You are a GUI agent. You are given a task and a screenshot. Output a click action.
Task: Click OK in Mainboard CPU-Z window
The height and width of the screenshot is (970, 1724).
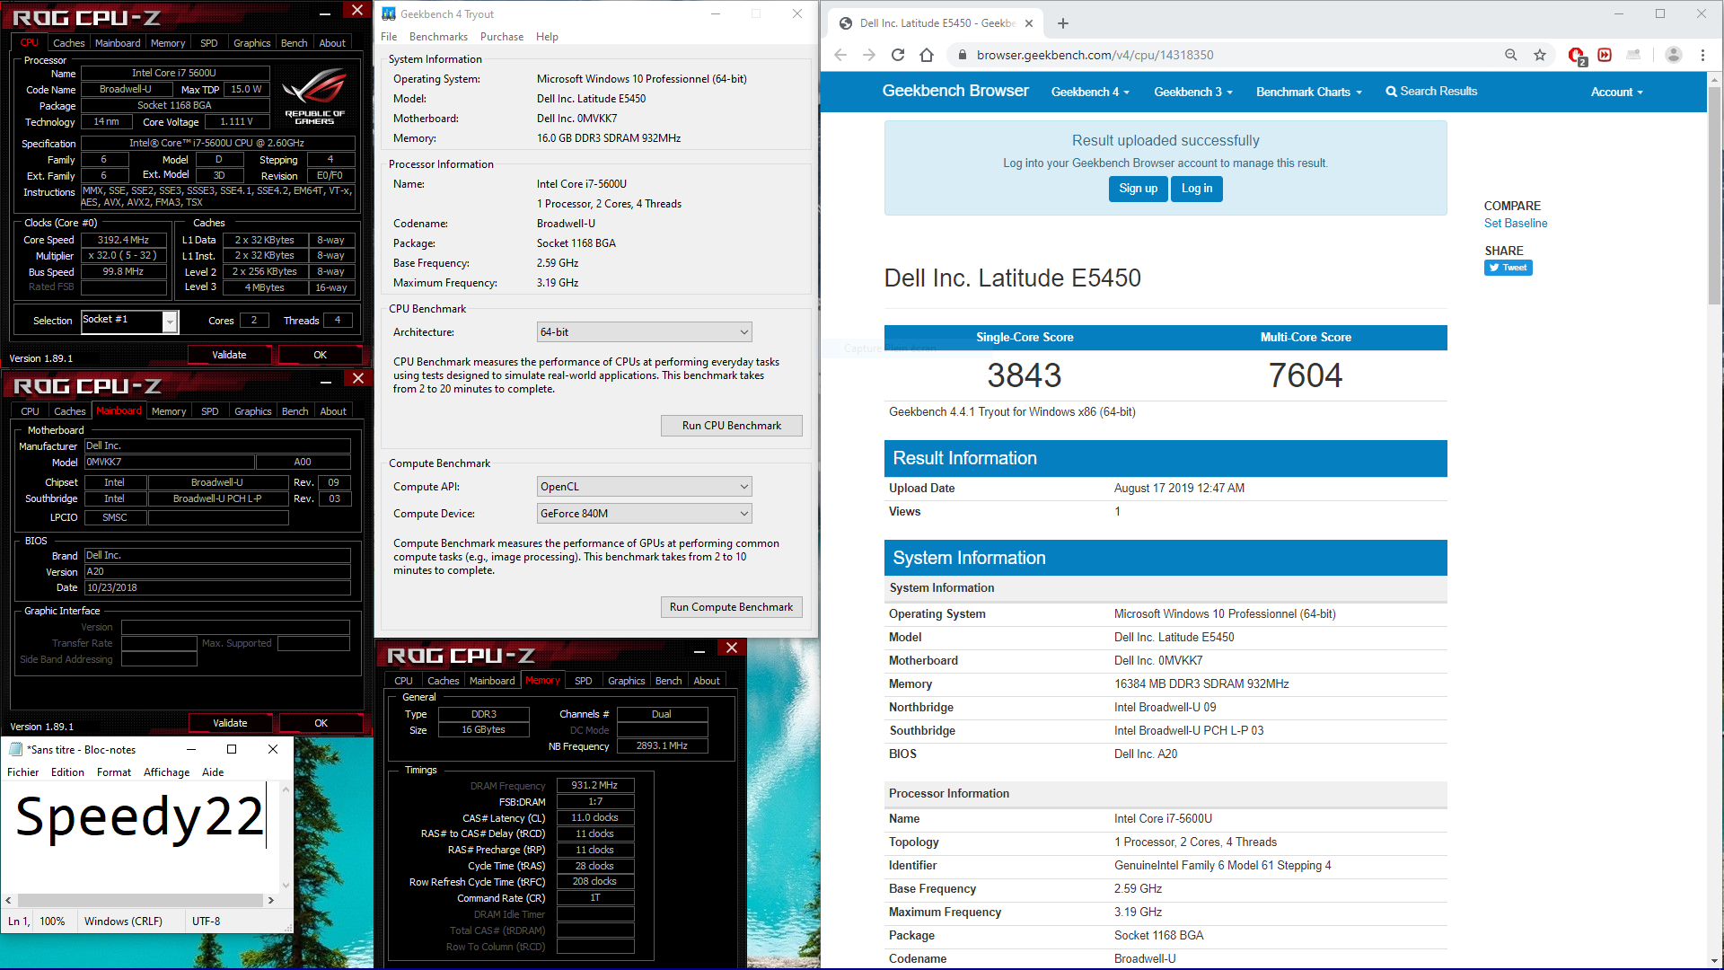point(321,723)
